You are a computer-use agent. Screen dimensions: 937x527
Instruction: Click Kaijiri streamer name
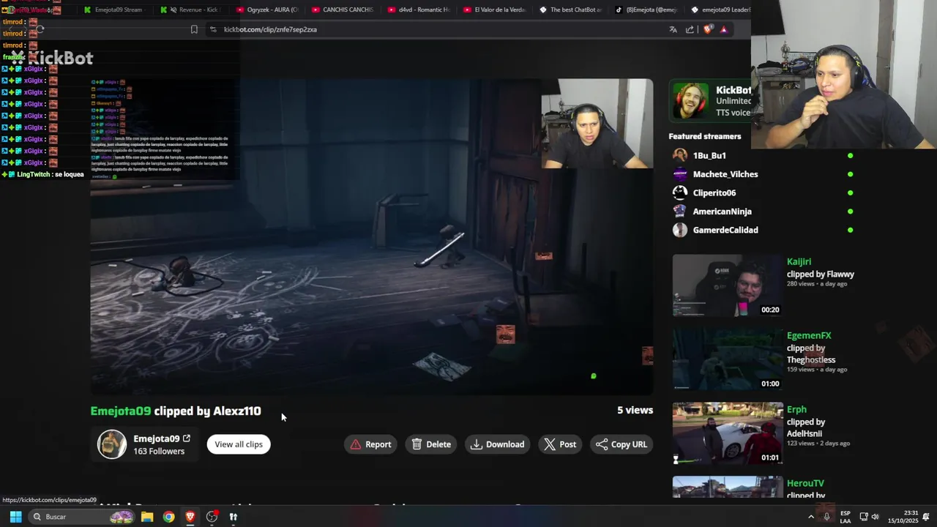point(799,261)
